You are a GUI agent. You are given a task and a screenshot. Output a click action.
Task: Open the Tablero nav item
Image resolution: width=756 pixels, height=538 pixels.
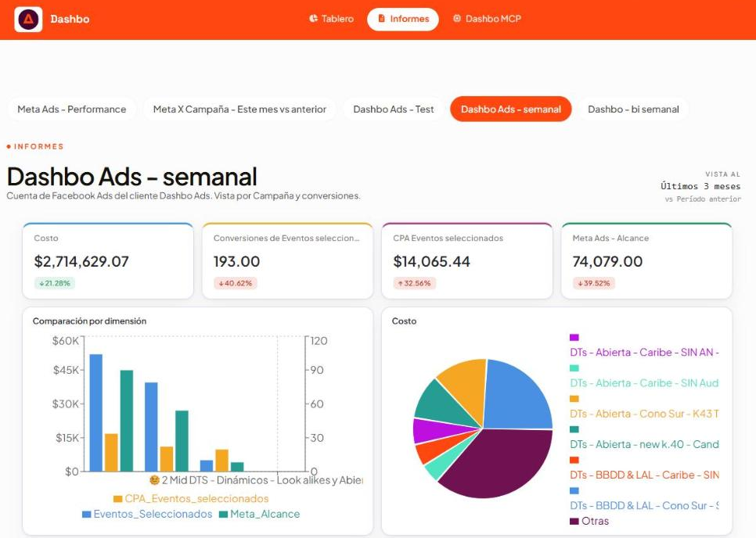tap(331, 19)
